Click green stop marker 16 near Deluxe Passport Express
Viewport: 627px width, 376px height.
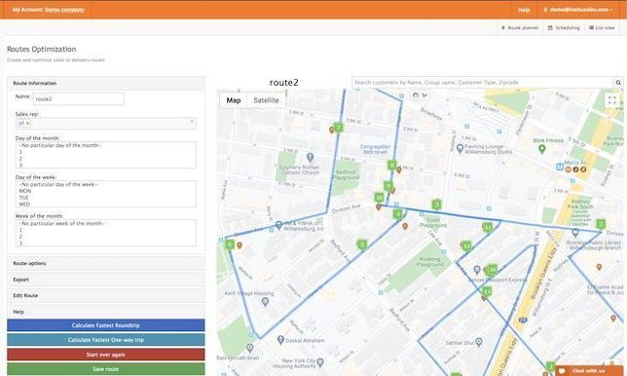493,270
